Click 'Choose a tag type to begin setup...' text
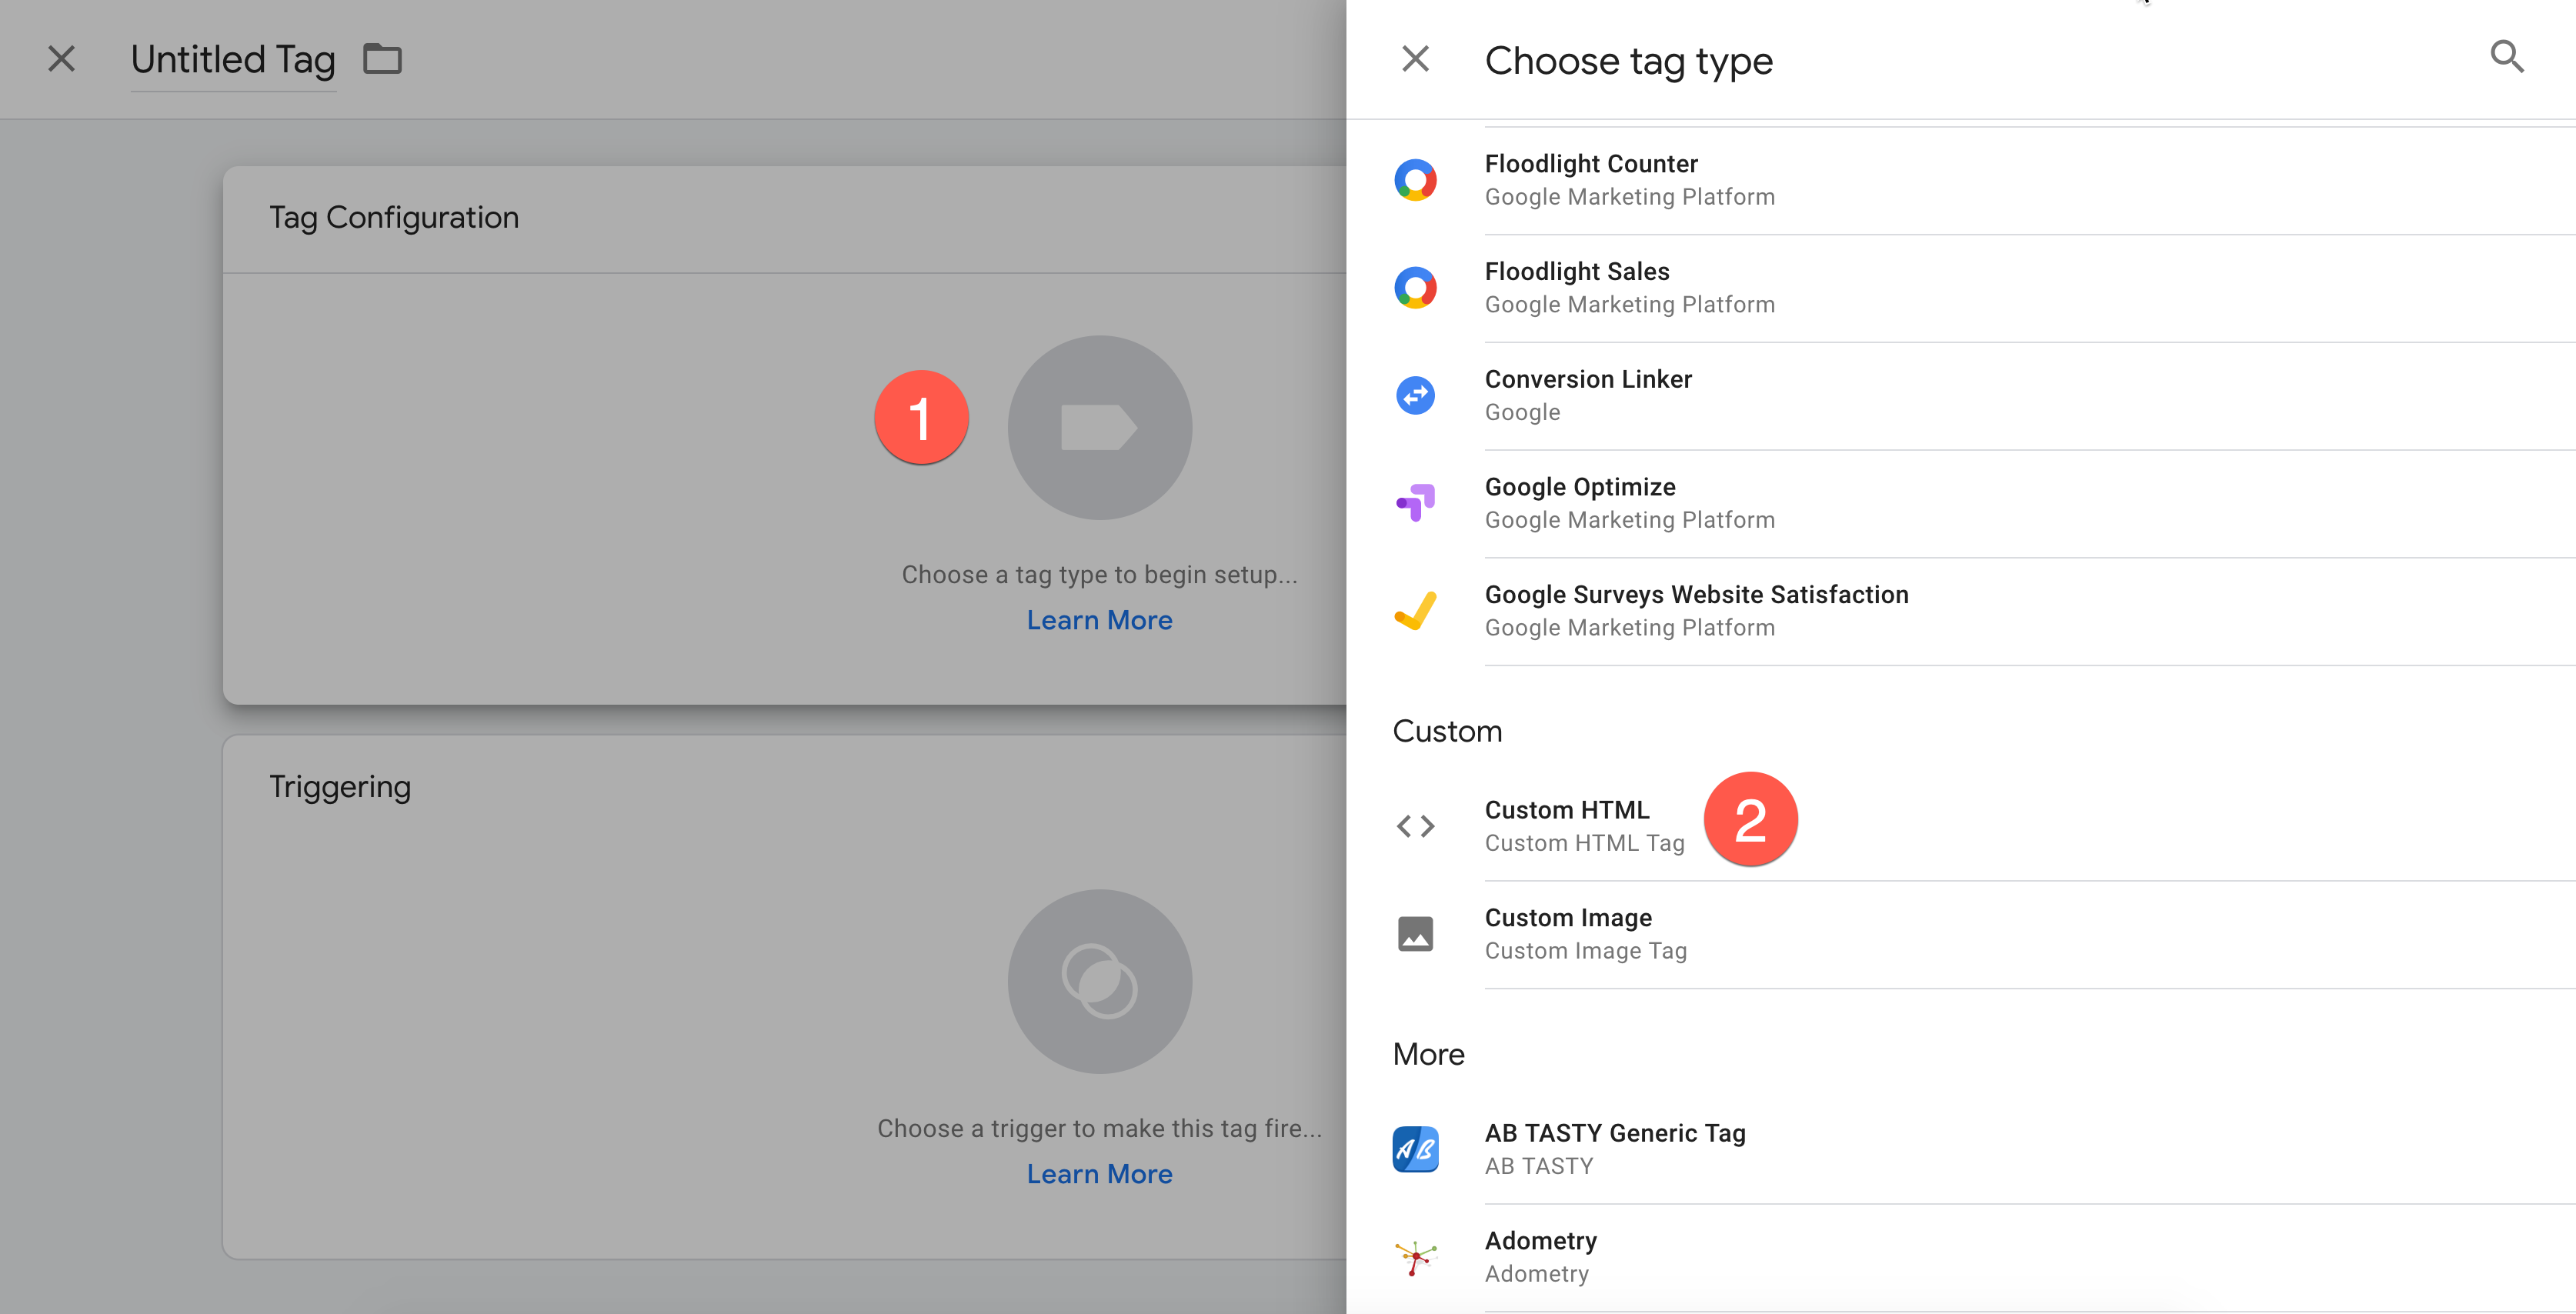The image size is (2576, 1314). click(1099, 575)
